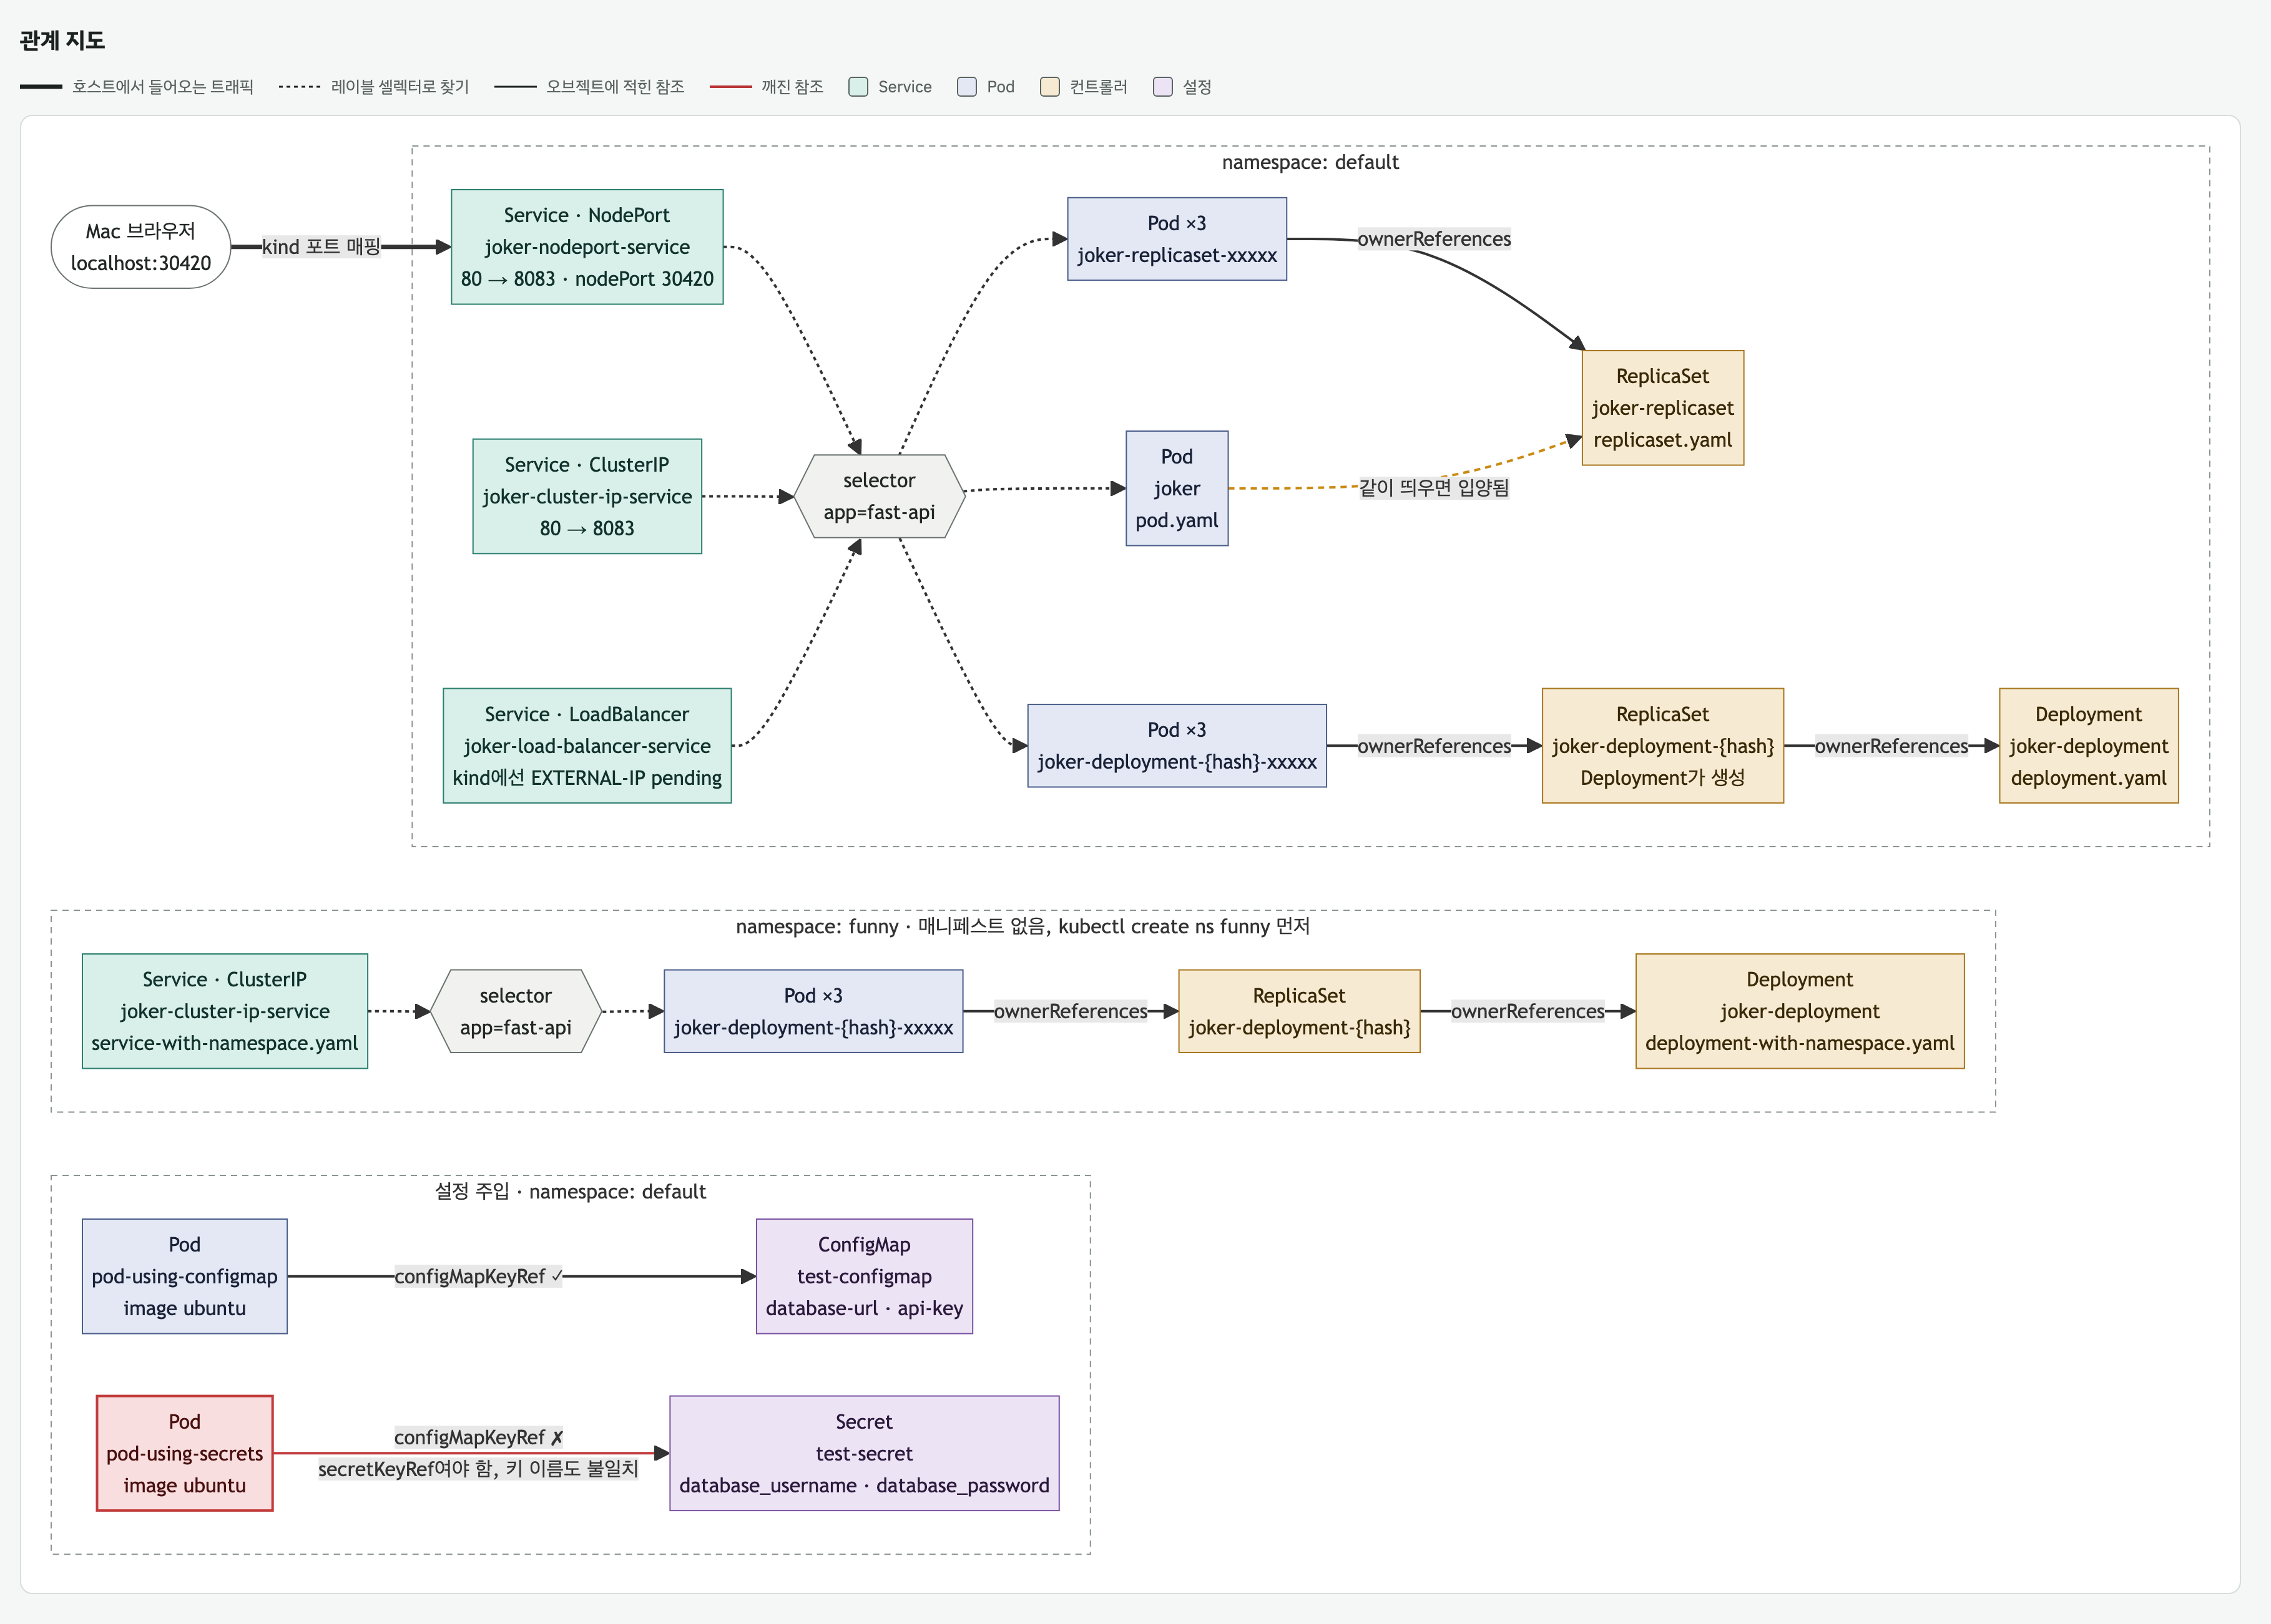Click the '오브젝트에 적힌 참조' legend entry
2271x1624 pixels.
(x=589, y=87)
